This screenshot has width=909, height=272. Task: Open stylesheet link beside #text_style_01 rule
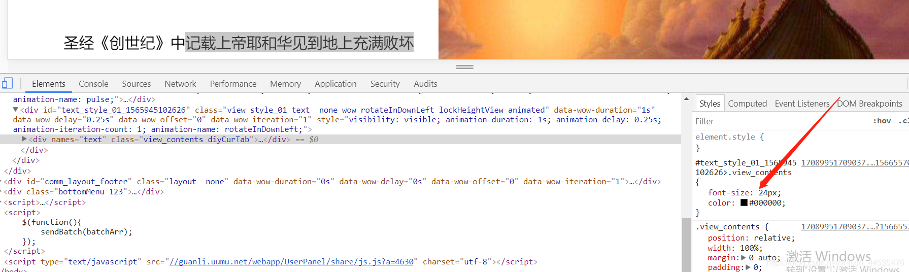[x=855, y=163]
